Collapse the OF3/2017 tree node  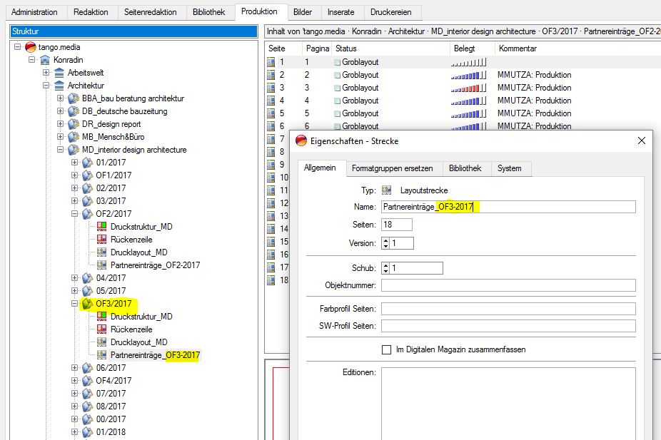click(75, 304)
